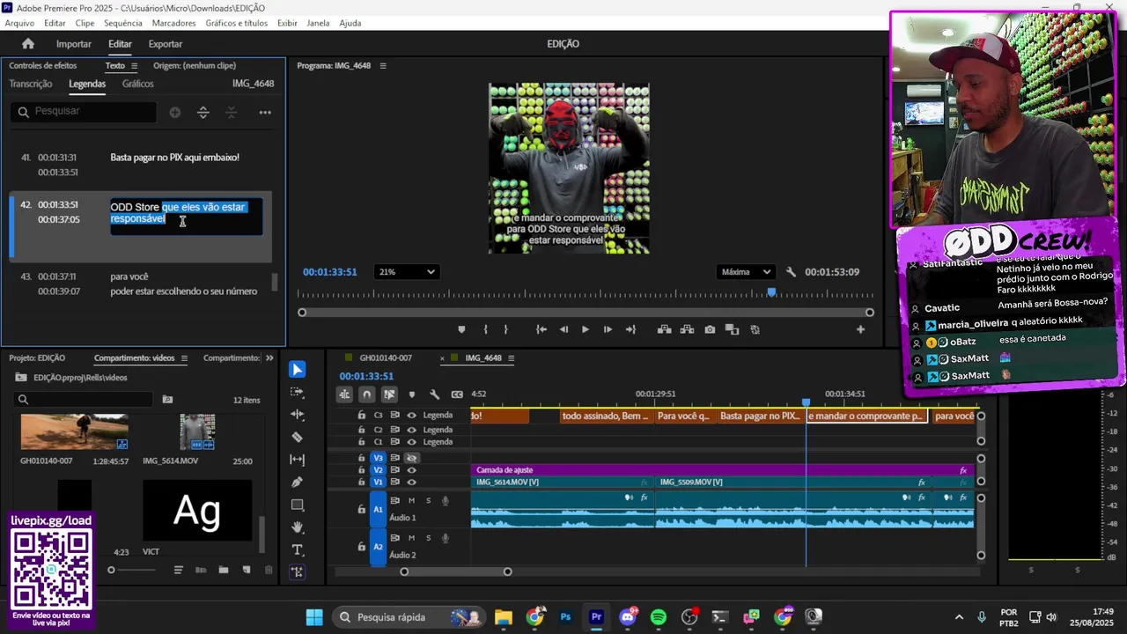Open the Máxima playback resolution dropdown

pos(747,272)
